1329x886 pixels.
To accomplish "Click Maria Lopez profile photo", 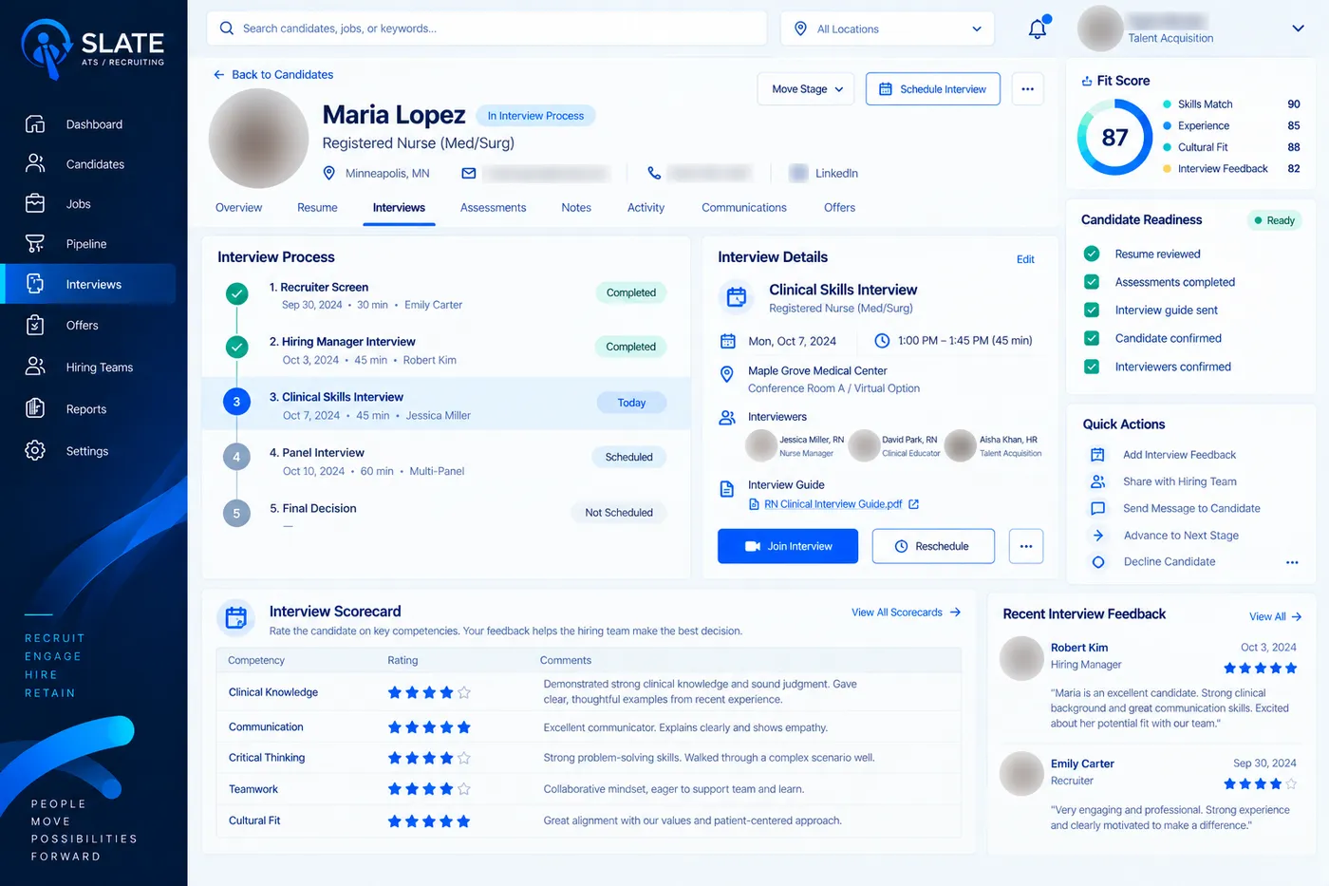I will coord(258,139).
